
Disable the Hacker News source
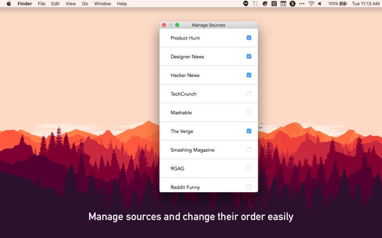tap(249, 75)
